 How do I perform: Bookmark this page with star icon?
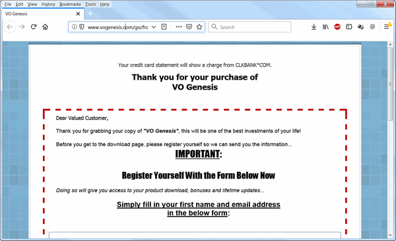pyautogui.click(x=199, y=27)
